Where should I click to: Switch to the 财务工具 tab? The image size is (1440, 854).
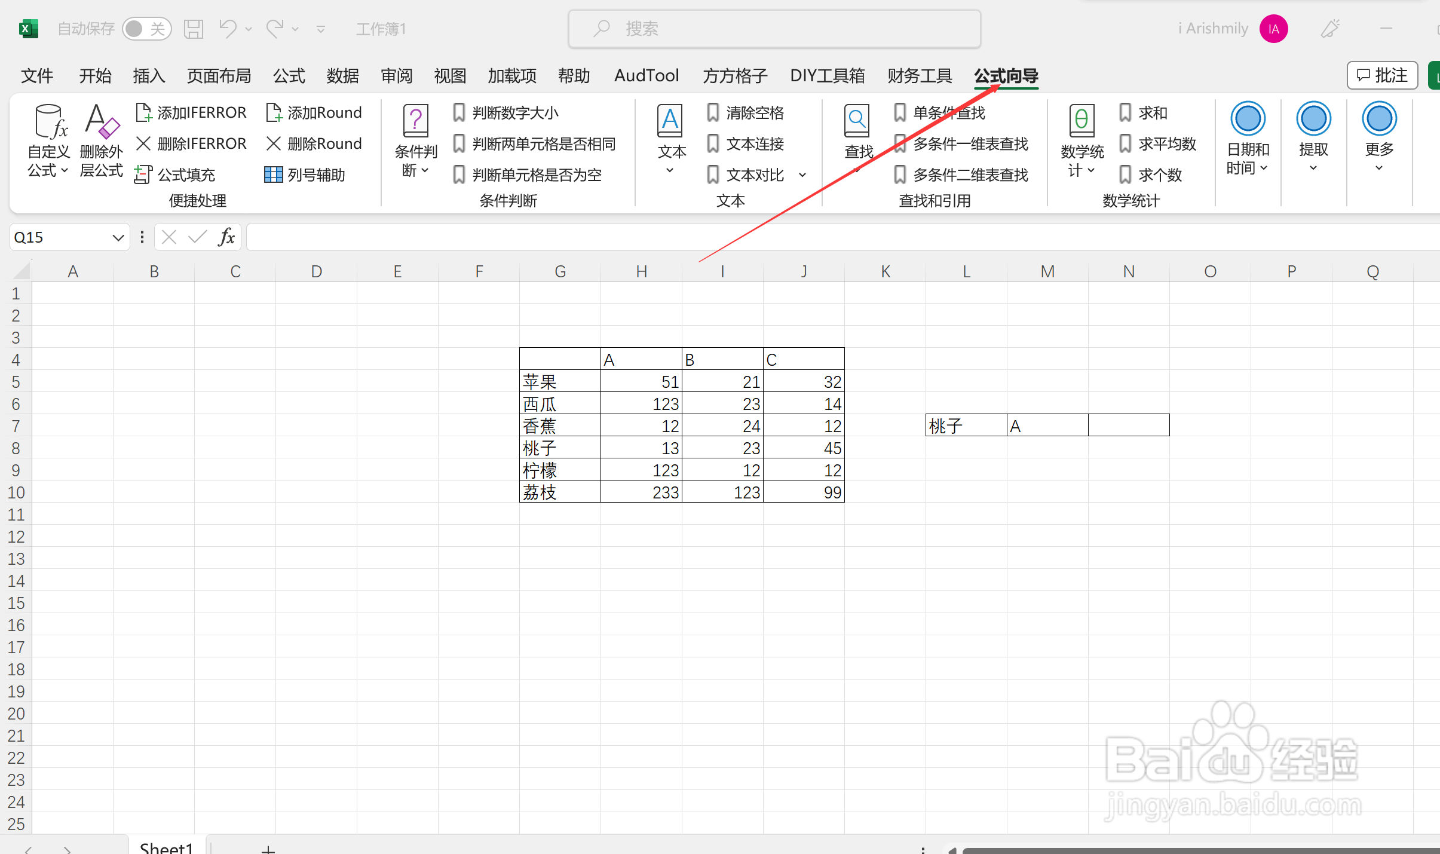[920, 76]
